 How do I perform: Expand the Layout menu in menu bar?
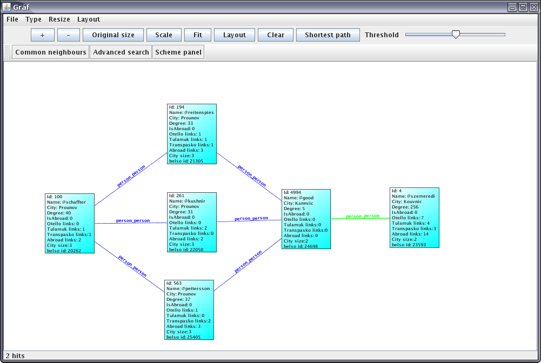pyautogui.click(x=89, y=19)
